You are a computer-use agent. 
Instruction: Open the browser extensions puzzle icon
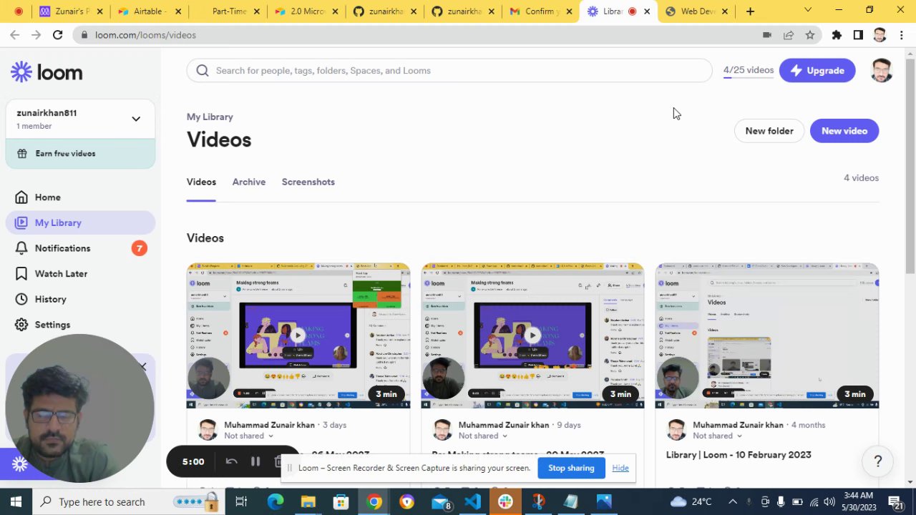837,34
